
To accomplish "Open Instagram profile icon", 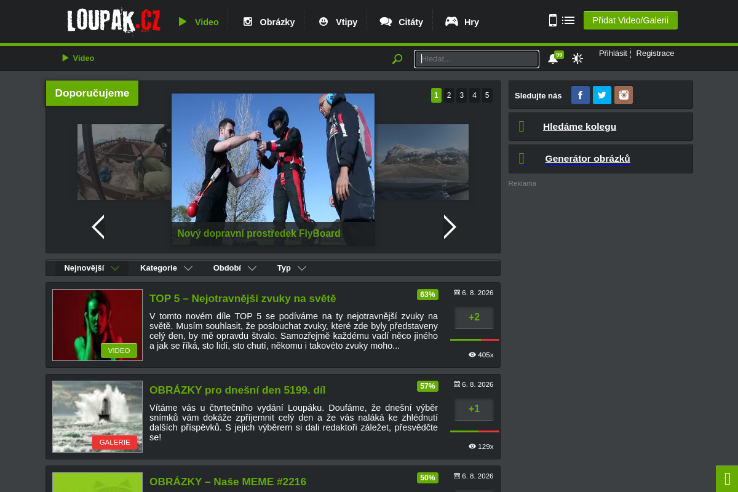I will (624, 95).
